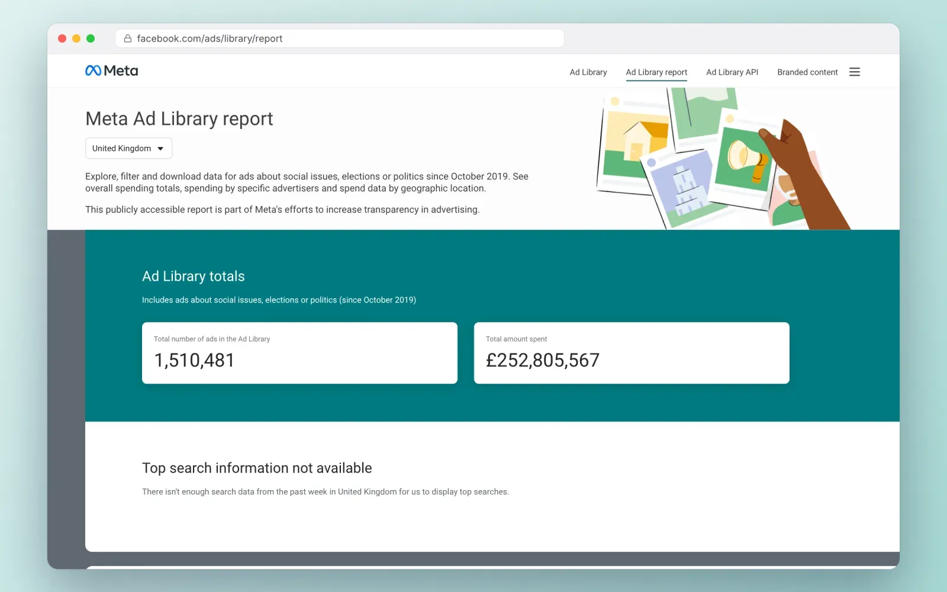The height and width of the screenshot is (592, 947).
Task: Click the green maximize window button
Action: [x=91, y=38]
